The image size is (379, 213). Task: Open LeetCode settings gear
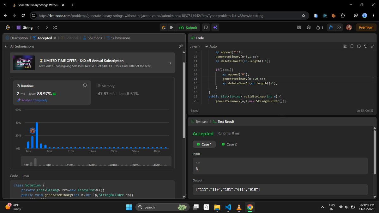tap(309, 27)
